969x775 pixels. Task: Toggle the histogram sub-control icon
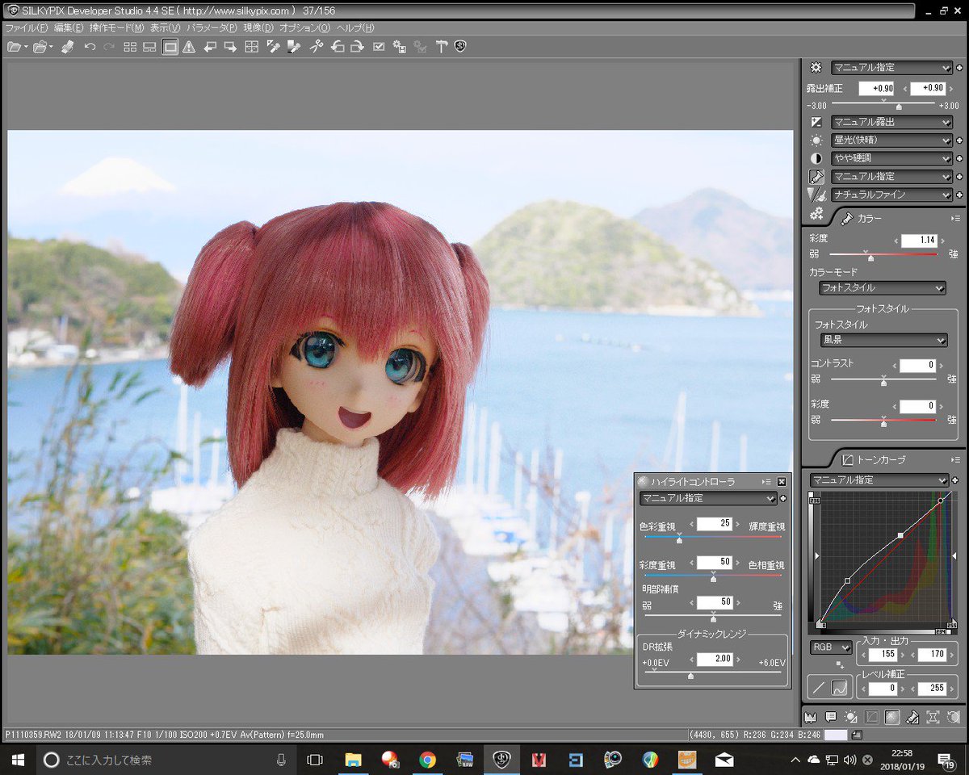pyautogui.click(x=811, y=716)
